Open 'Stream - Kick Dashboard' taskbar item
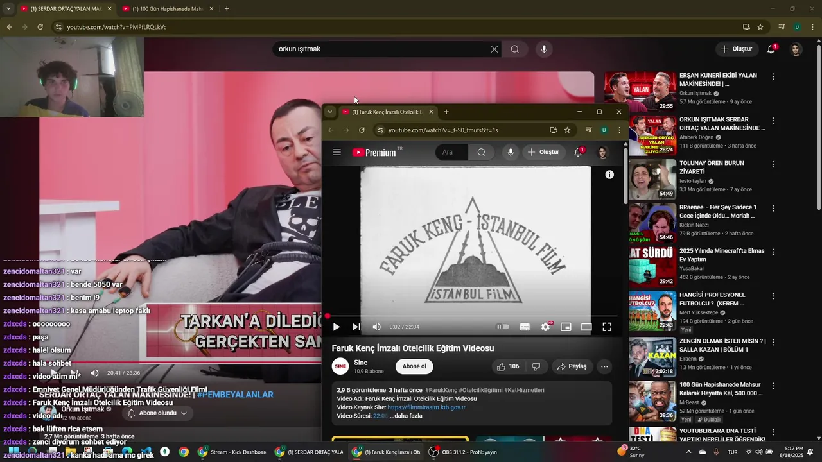 (x=232, y=452)
